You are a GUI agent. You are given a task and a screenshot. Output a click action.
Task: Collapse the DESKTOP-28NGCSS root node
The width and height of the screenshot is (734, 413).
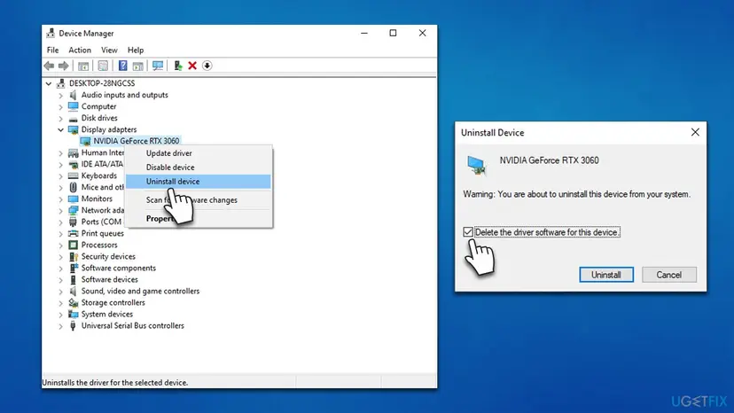(x=49, y=84)
